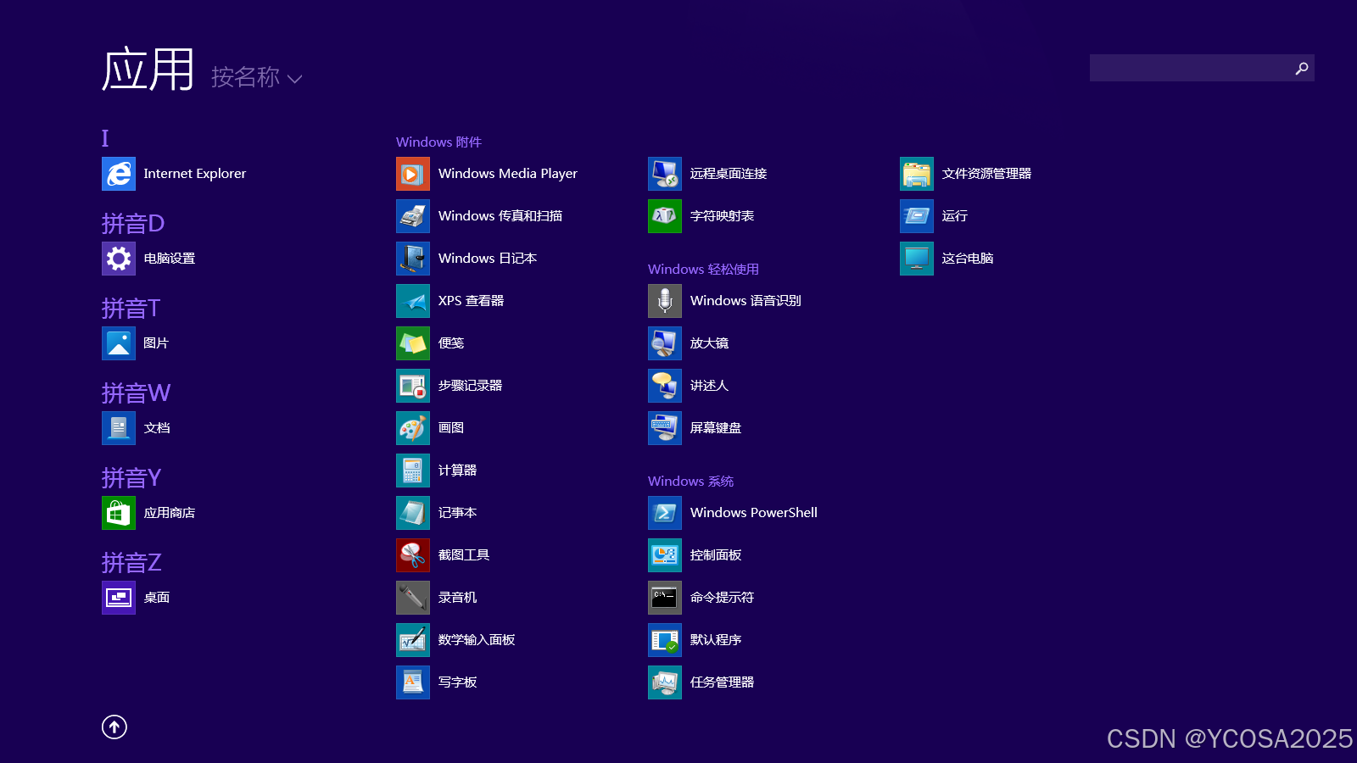1357x763 pixels.
Task: Click the Windows PowerShell label
Action: [754, 513]
